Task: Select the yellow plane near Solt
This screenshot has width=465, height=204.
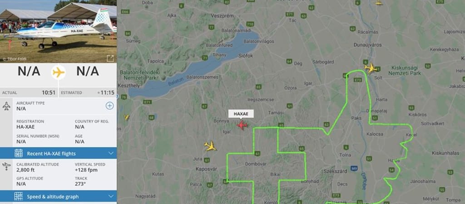Action: coord(371,68)
